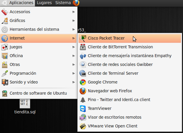The width and height of the screenshot is (183, 133).
Task: Launch Cliente de BitTorrent Transmission
Action: pyautogui.click(x=130, y=47)
